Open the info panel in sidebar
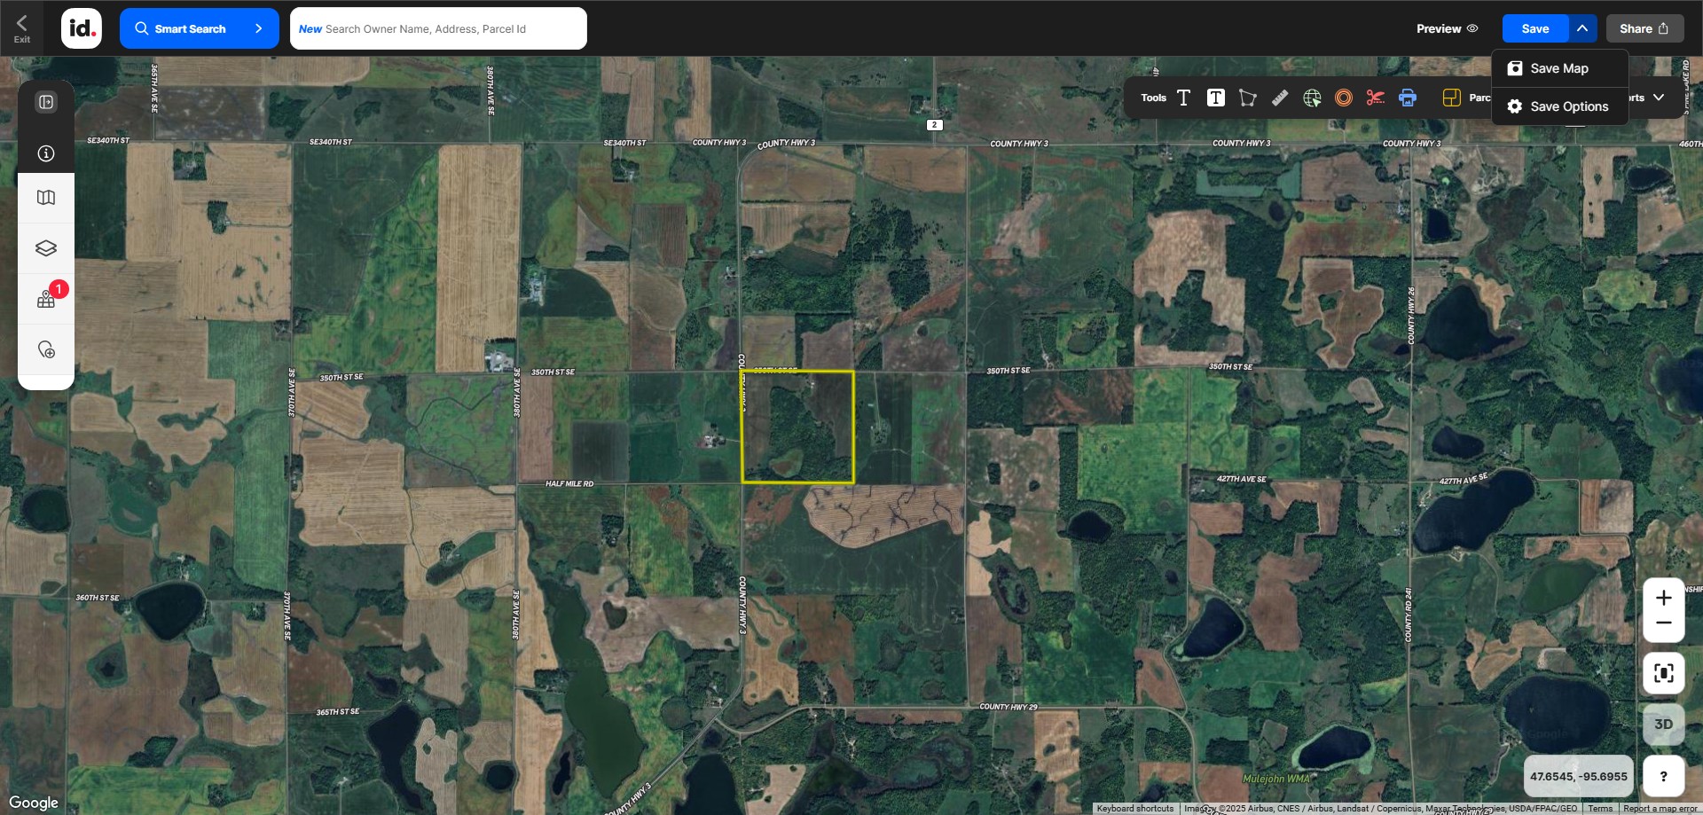 (46, 153)
